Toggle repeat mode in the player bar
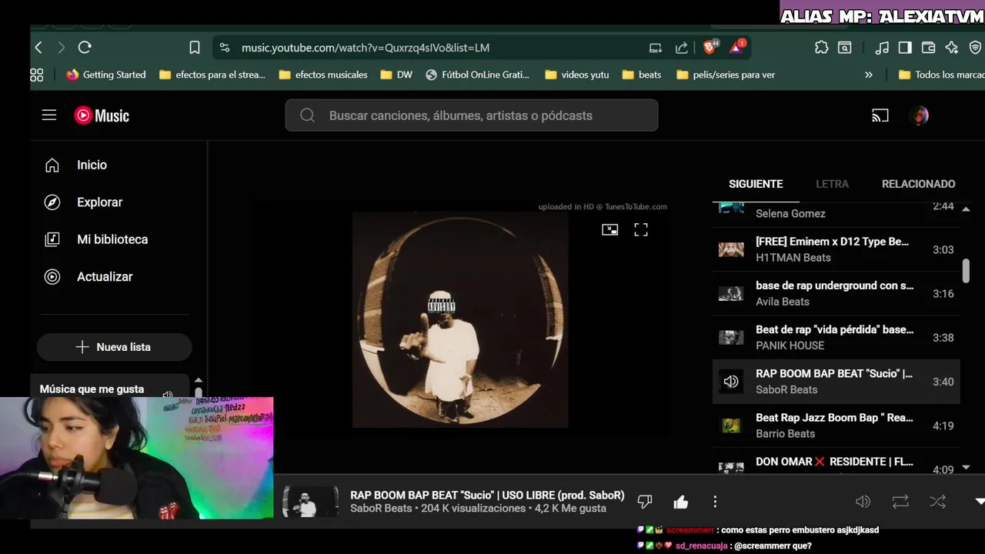Viewport: 985px width, 554px height. click(900, 502)
